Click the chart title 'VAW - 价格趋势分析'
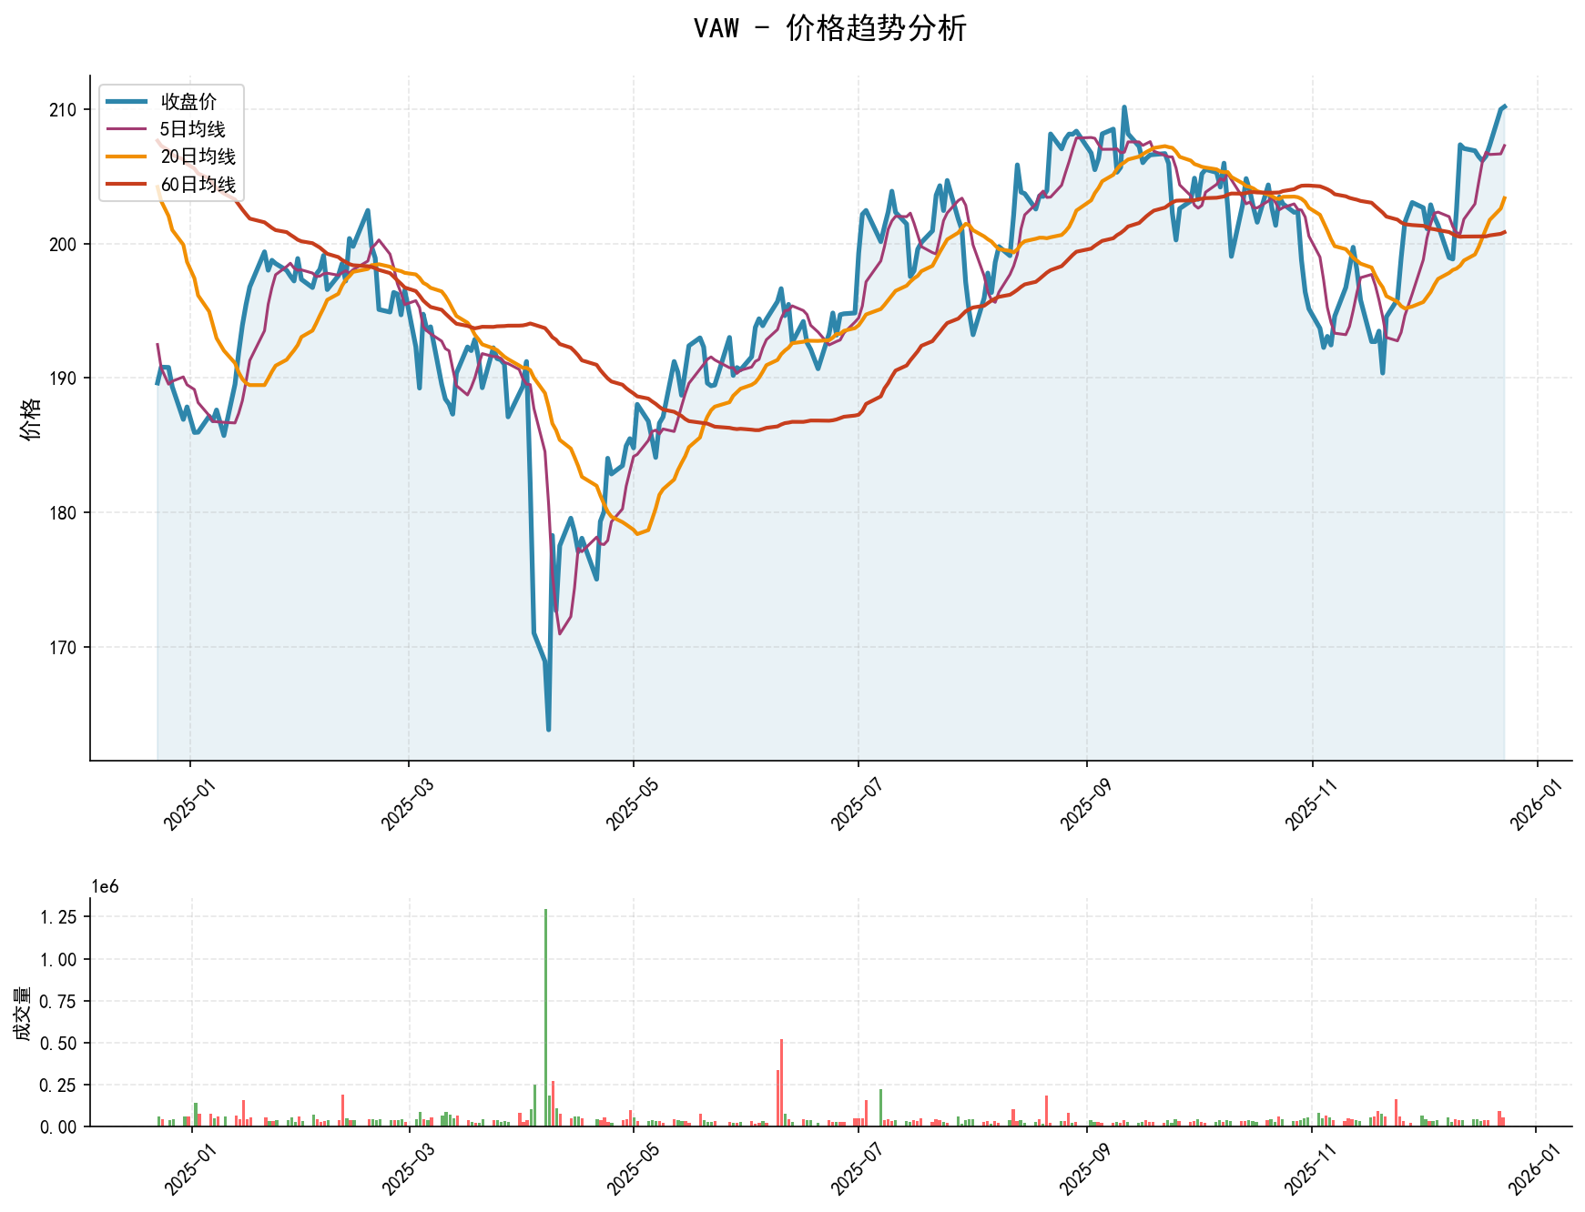The width and height of the screenshot is (1585, 1212). point(829,28)
